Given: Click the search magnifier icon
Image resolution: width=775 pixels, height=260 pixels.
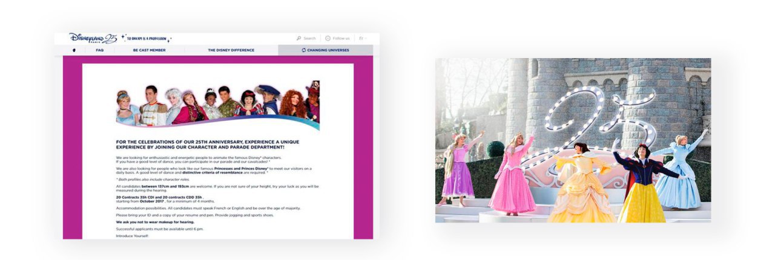Looking at the screenshot, I should tap(299, 38).
